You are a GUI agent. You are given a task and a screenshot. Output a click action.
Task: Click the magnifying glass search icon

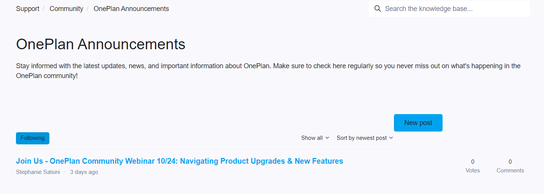coord(378,9)
